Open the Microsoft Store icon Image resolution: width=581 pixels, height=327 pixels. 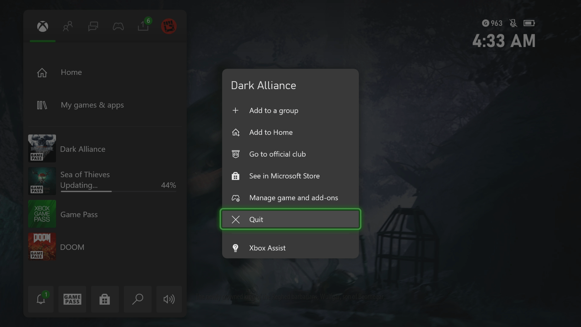click(x=105, y=299)
